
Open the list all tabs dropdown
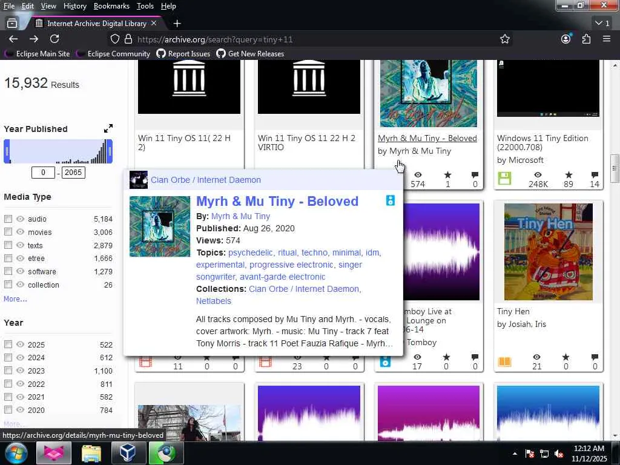point(602,23)
